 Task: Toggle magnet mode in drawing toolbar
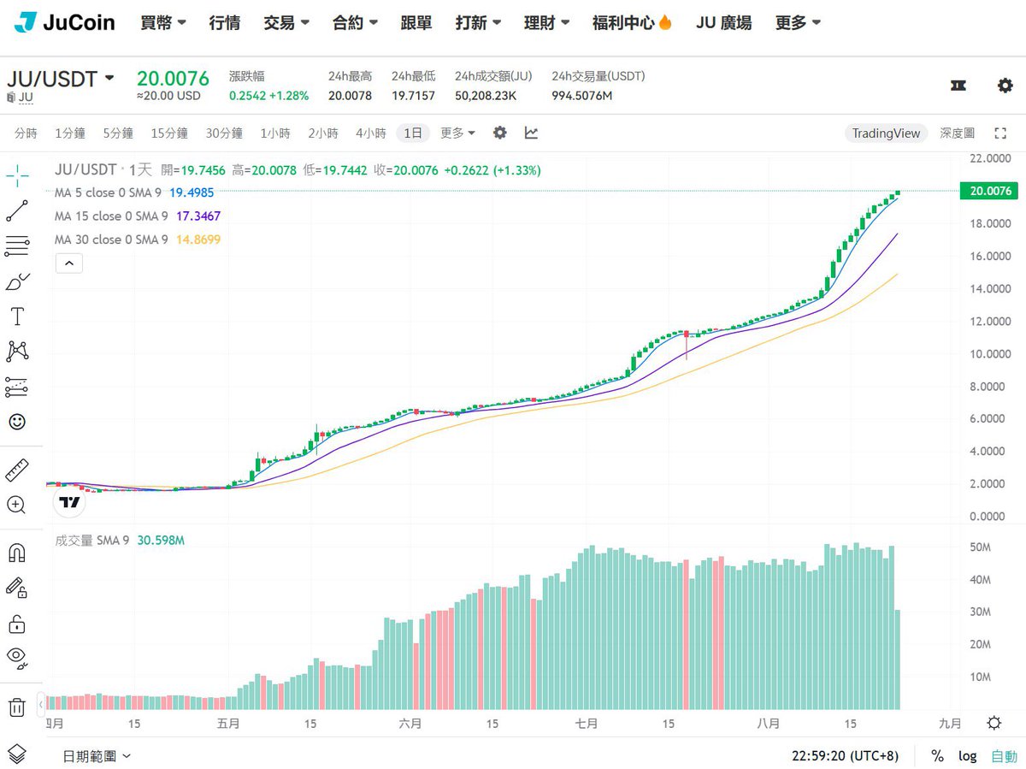click(x=17, y=553)
